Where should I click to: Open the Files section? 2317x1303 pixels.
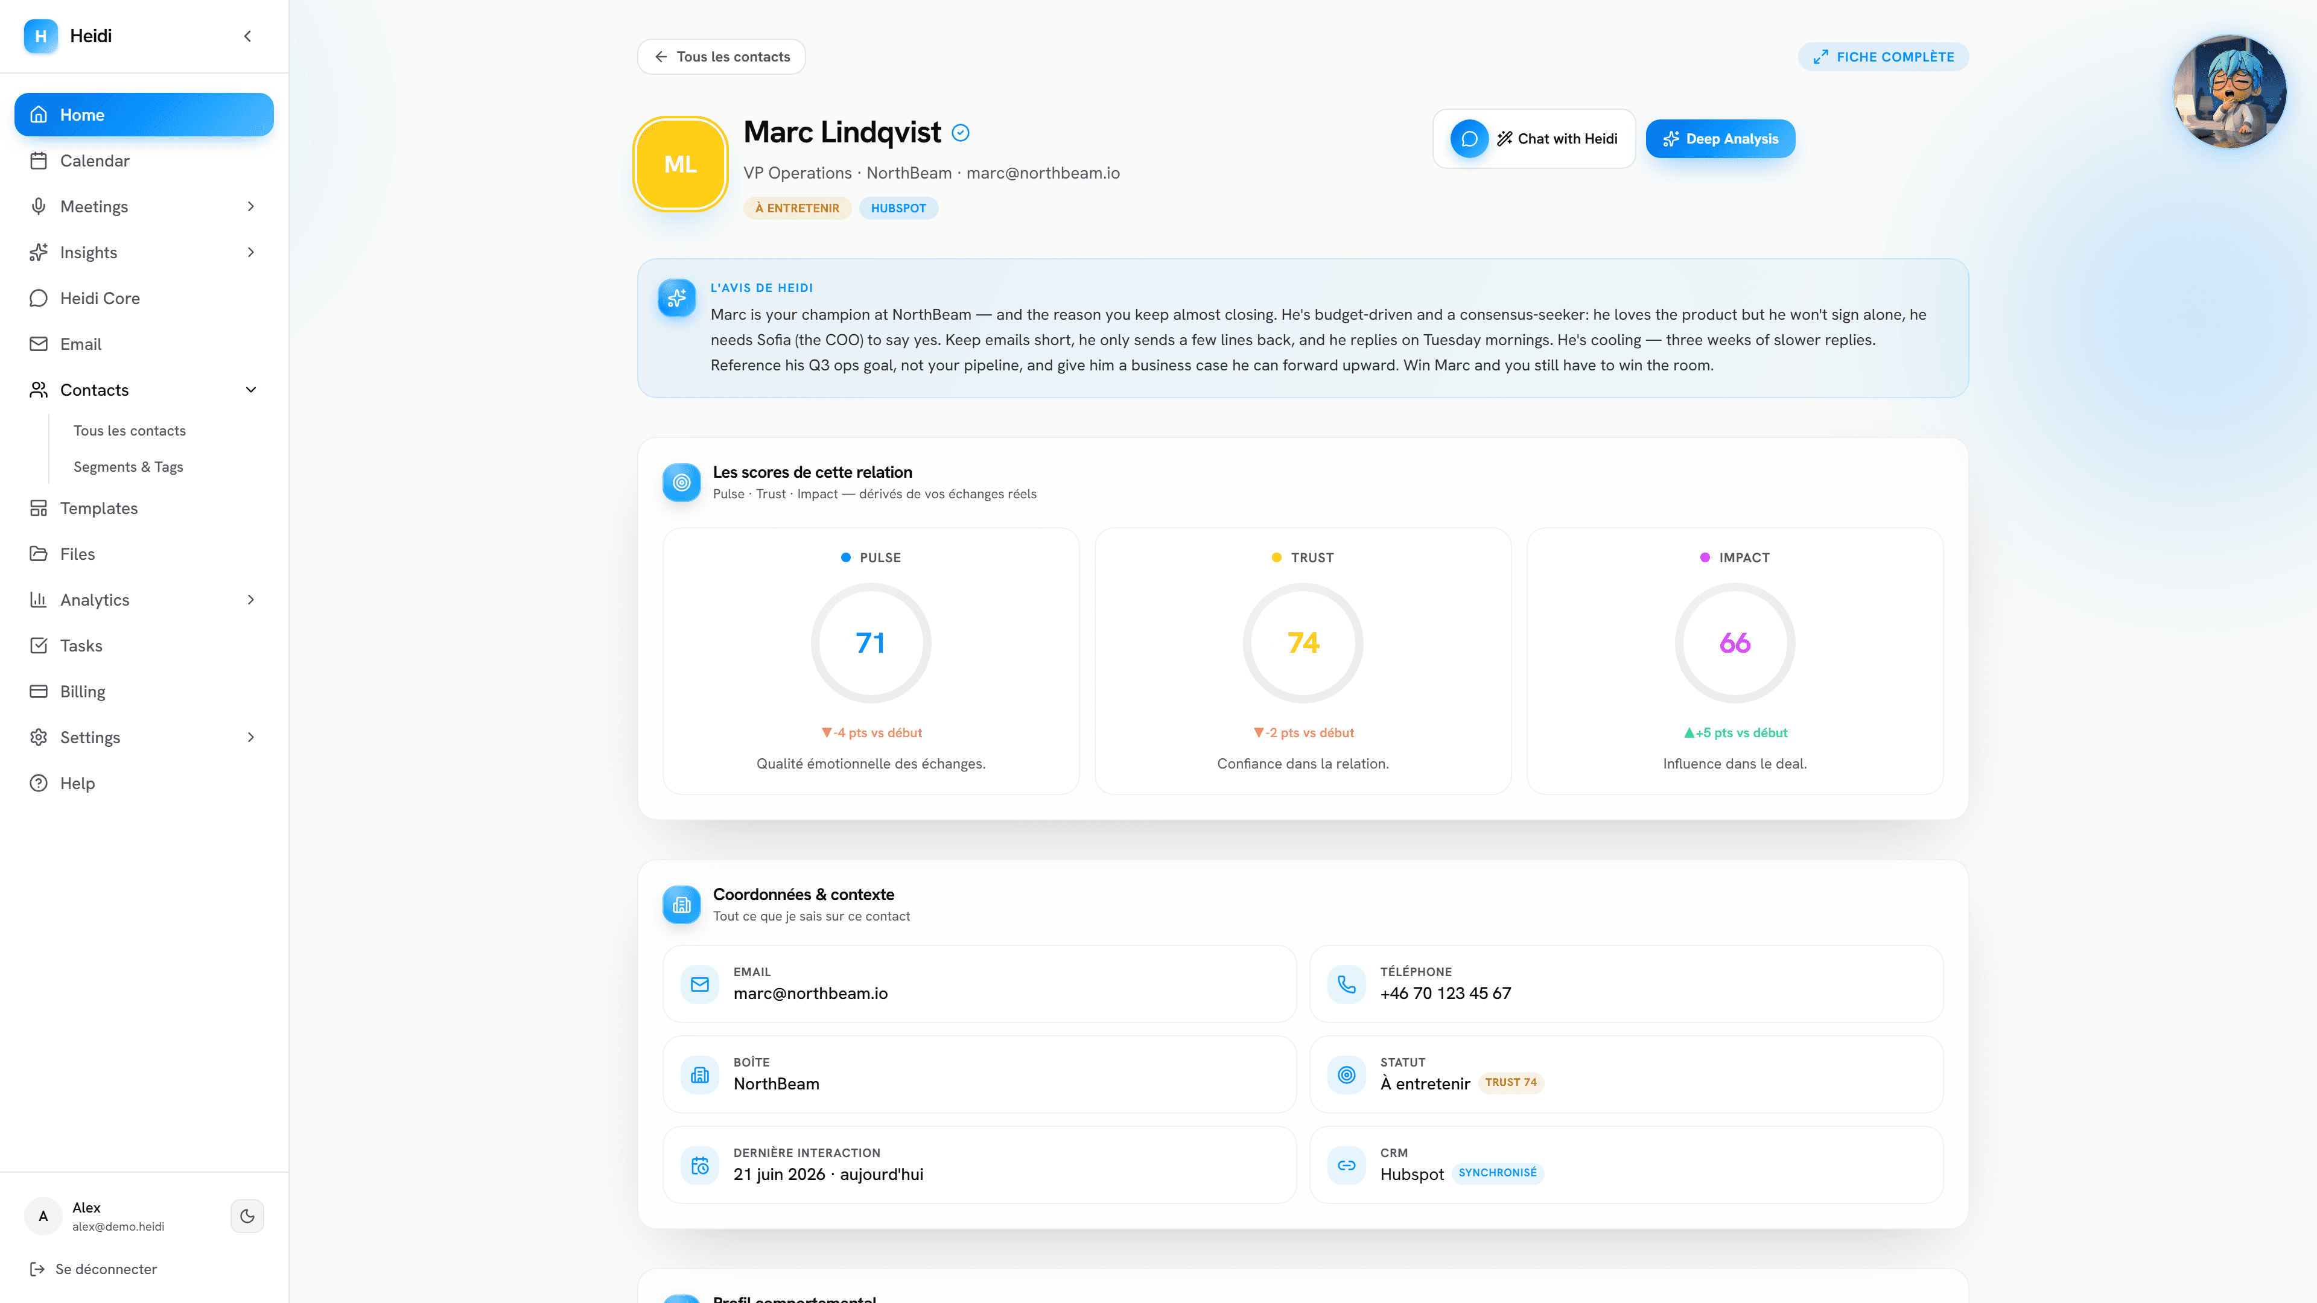tap(144, 555)
